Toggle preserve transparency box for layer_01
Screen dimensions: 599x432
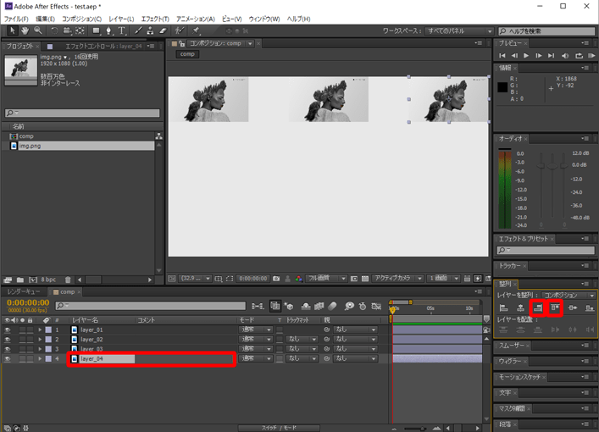coord(280,330)
